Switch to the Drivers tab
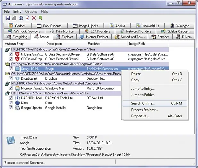The image size is (198, 168). coord(184,37)
